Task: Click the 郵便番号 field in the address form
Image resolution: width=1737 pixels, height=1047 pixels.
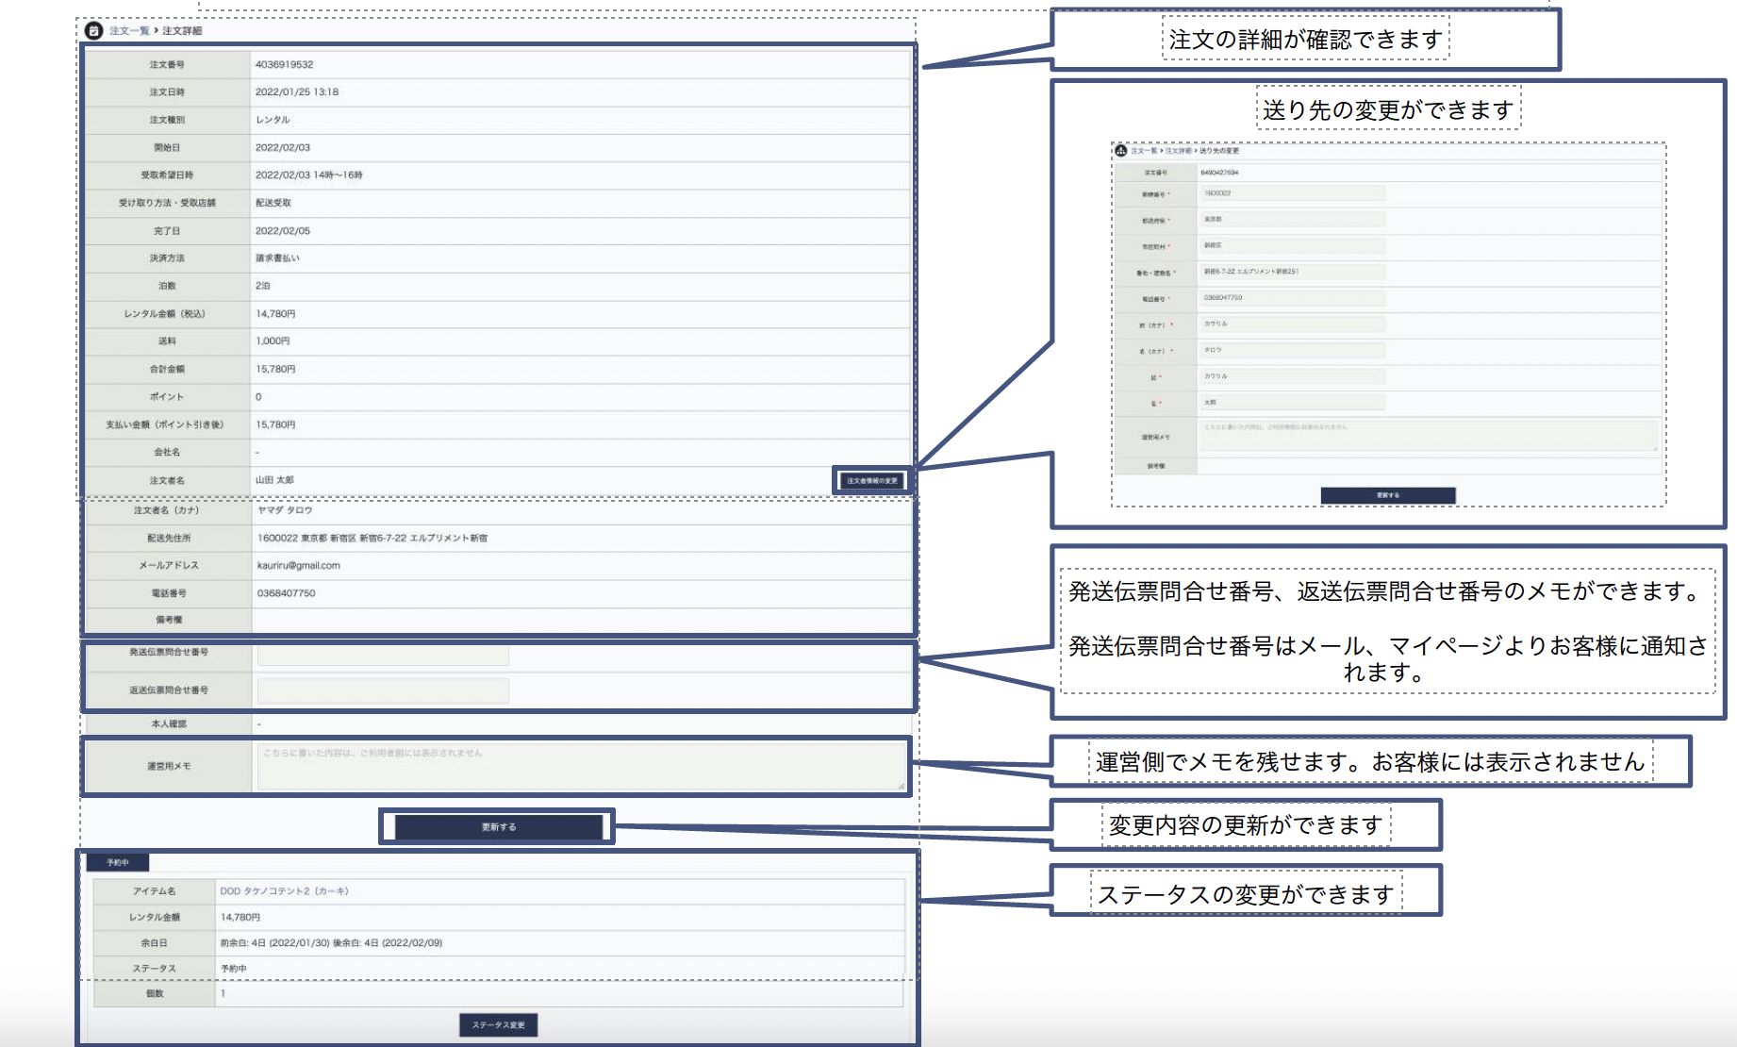Action: click(1292, 193)
